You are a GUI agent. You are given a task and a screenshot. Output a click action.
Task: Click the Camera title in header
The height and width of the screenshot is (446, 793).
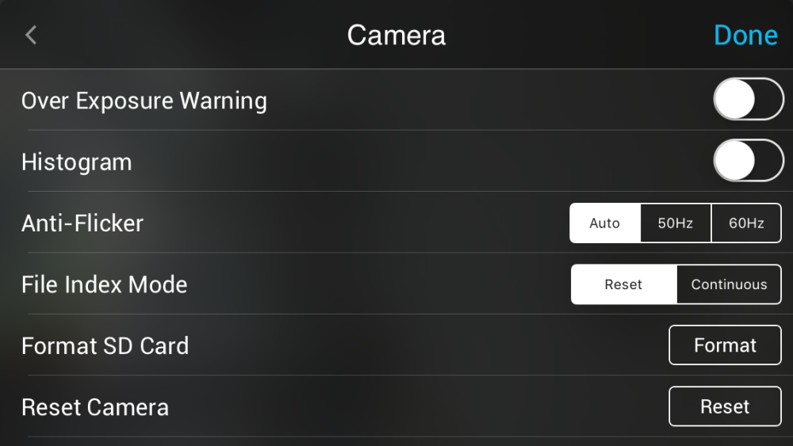(396, 36)
